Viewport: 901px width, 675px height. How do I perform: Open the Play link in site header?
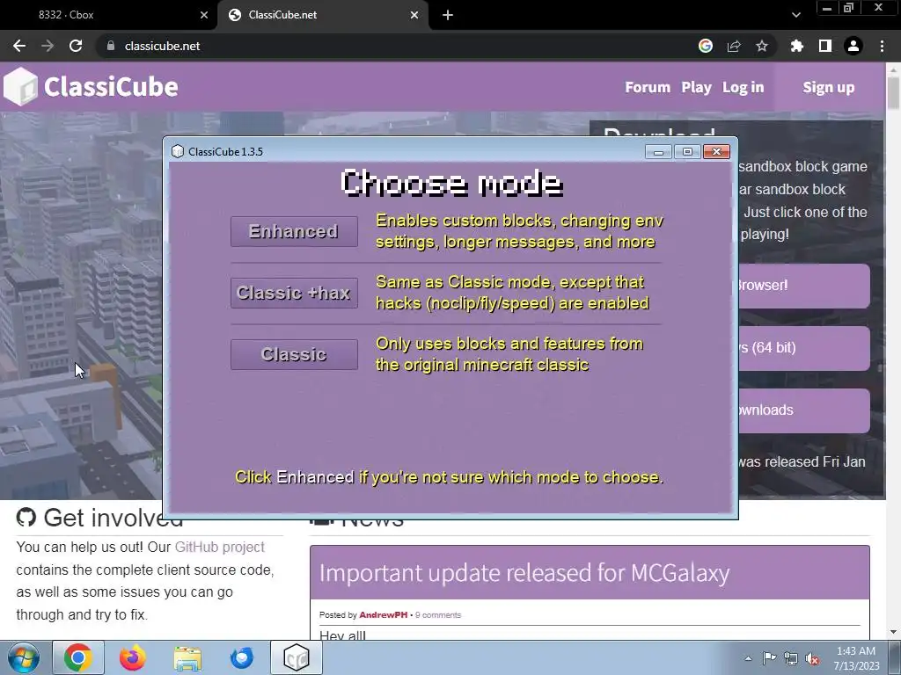(x=696, y=87)
